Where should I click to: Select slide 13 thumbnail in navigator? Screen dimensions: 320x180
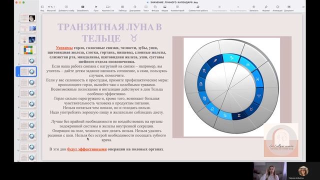tap(28, 147)
